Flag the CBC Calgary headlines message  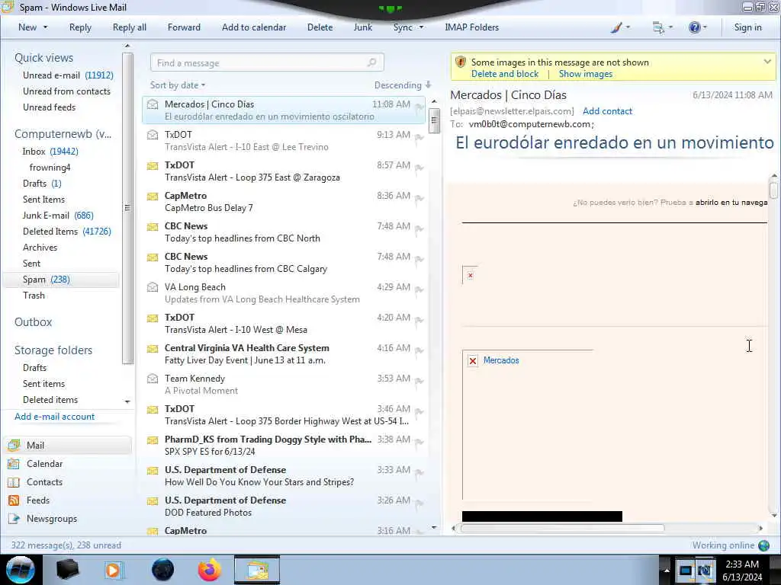(x=419, y=259)
